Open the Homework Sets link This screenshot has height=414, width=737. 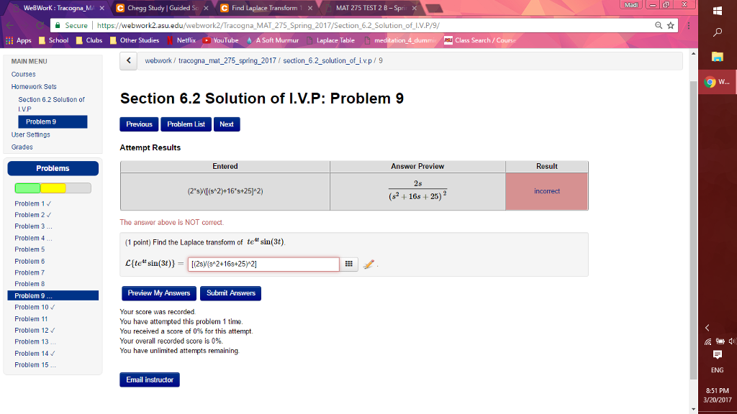(x=34, y=87)
